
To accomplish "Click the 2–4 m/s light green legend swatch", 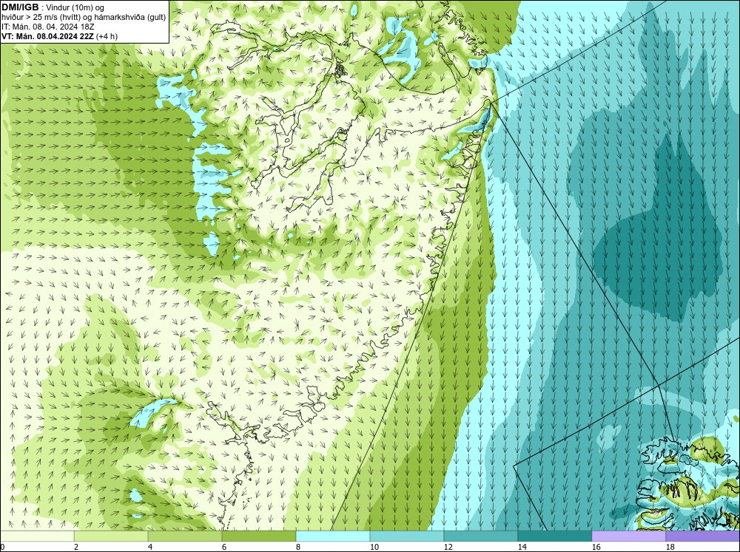I will click(111, 536).
